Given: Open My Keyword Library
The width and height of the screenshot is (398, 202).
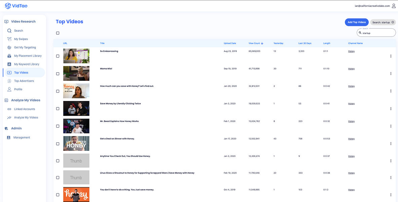Looking at the screenshot, I should [27, 64].
